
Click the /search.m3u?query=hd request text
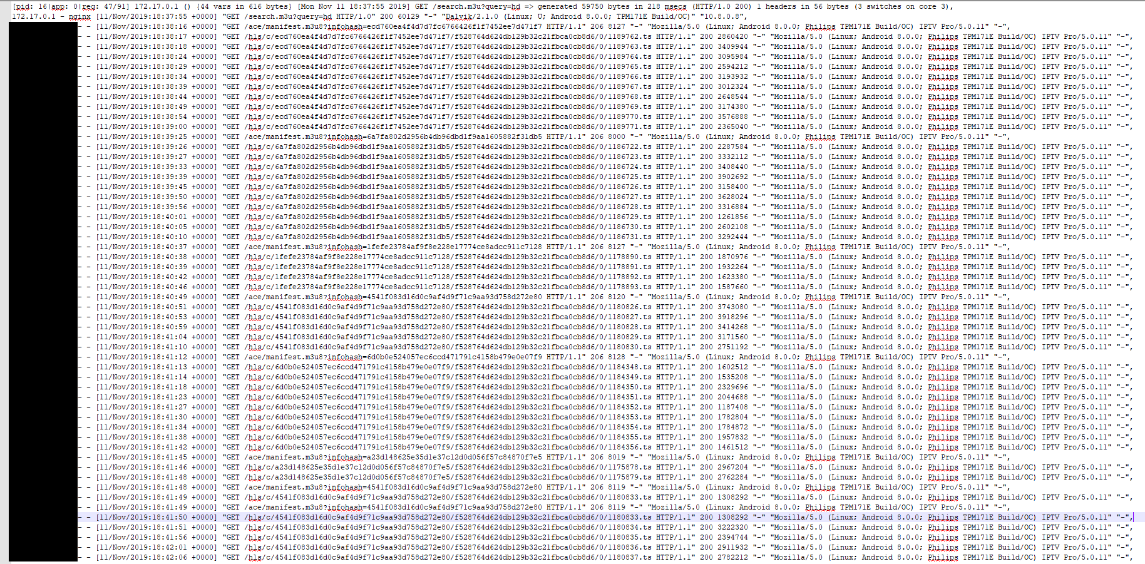tap(477, 6)
